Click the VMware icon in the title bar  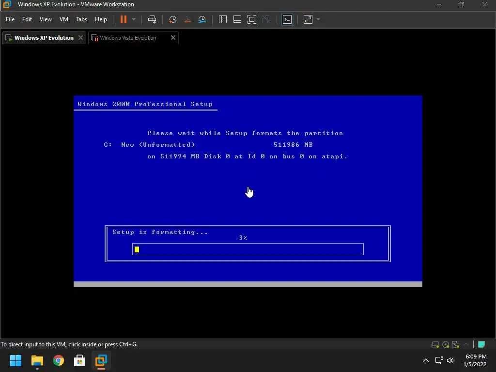point(7,4)
